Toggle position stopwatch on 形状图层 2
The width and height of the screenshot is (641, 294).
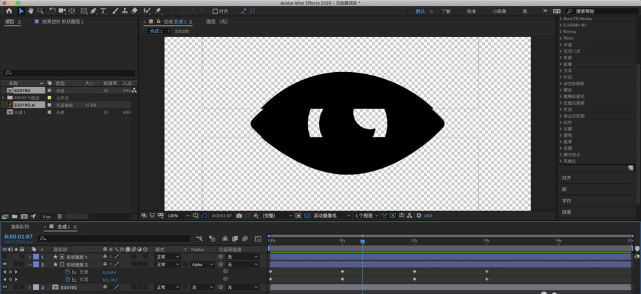click(67, 272)
